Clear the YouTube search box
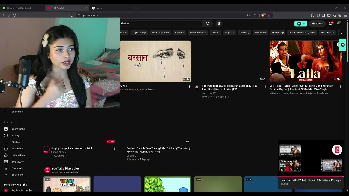349x196 pixels. coord(200,24)
